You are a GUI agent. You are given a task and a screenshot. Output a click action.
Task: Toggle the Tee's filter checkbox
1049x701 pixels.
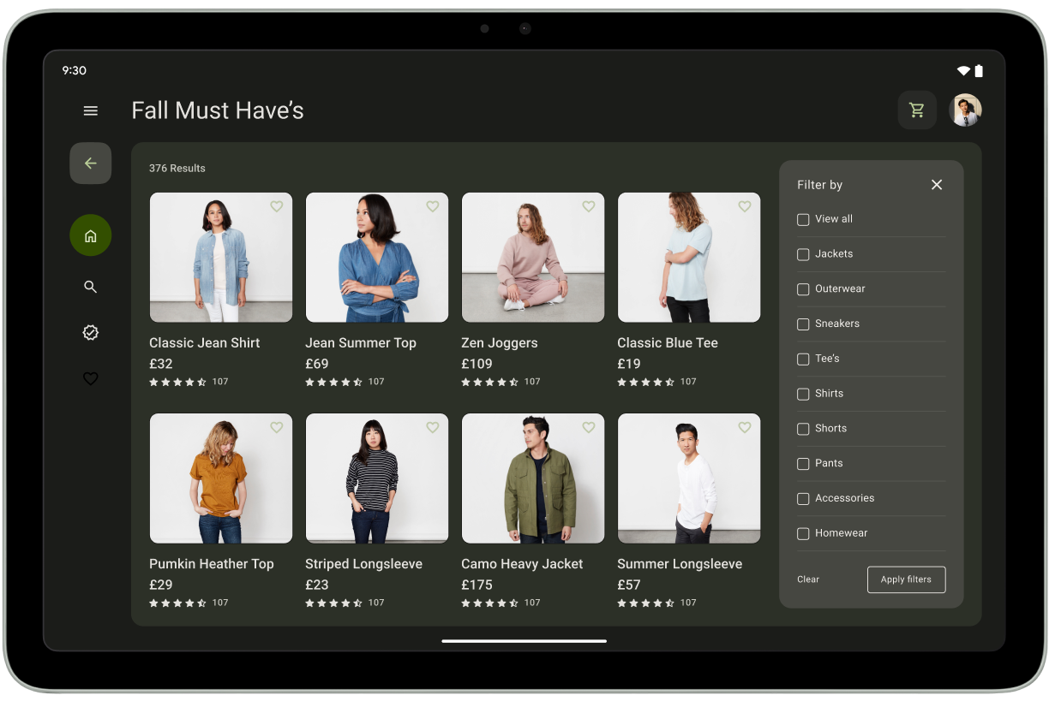pos(803,359)
